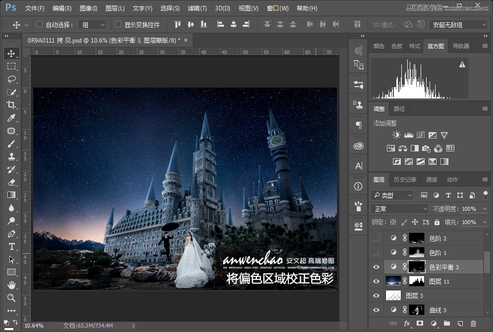Select the Gradient tool
This screenshot has width=493, height=332.
coord(11,195)
